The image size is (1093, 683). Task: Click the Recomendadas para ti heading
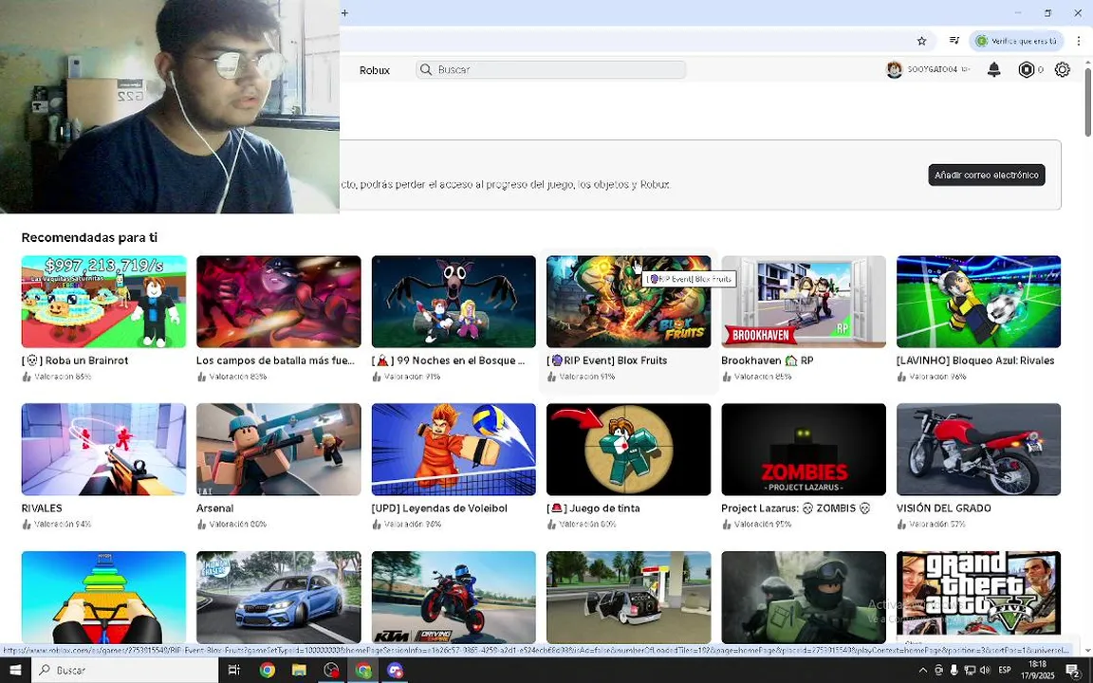tap(89, 238)
